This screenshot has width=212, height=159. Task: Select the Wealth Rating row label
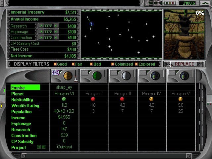25,106
